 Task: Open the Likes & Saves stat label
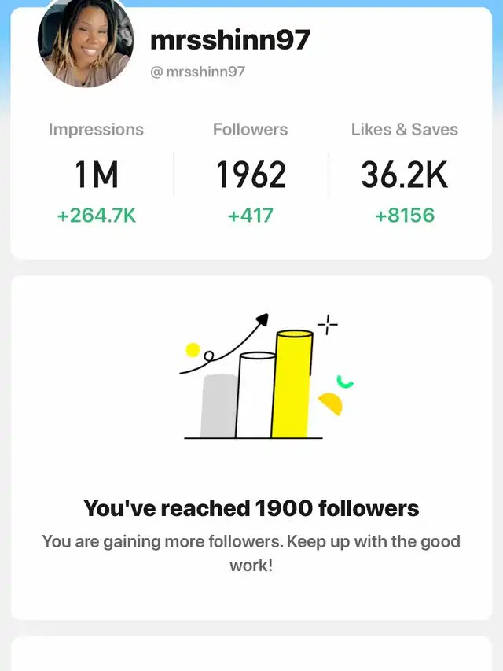click(x=404, y=130)
